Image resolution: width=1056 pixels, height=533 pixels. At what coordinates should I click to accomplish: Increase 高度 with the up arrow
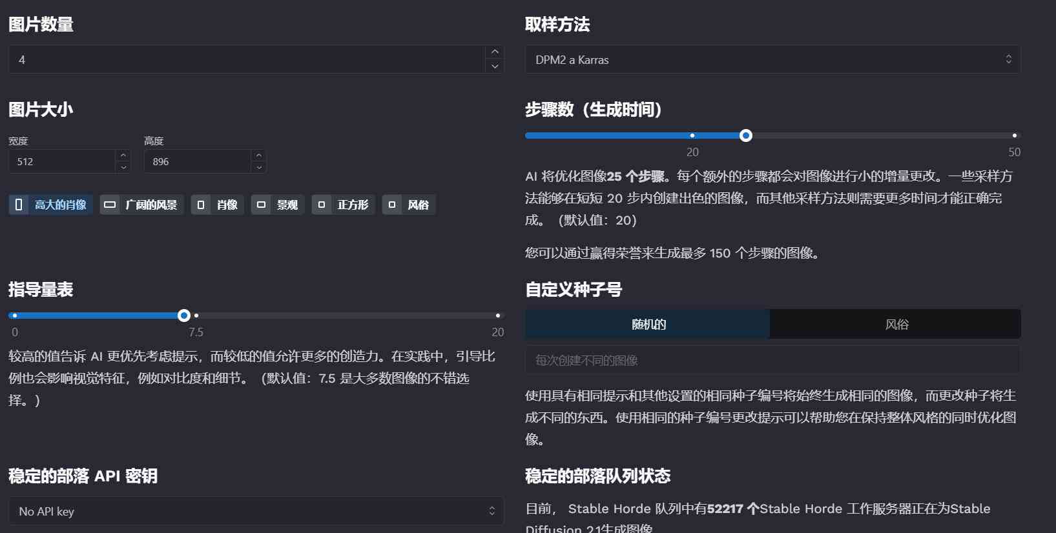tap(259, 155)
